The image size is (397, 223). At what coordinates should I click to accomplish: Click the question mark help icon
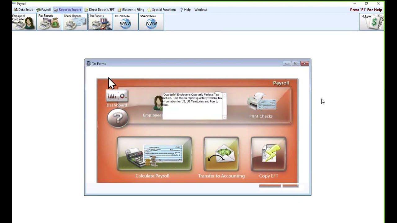[118, 118]
